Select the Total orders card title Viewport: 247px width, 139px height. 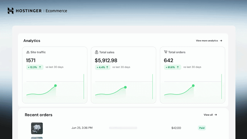click(177, 52)
